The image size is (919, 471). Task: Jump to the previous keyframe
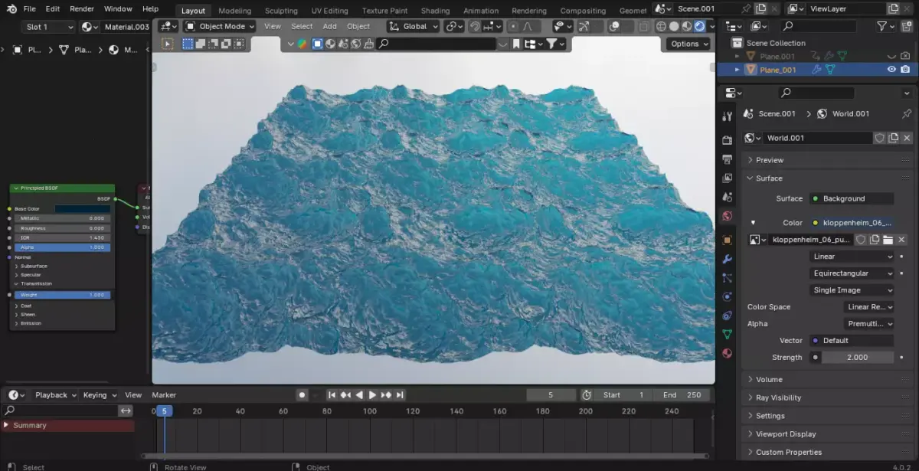click(345, 395)
